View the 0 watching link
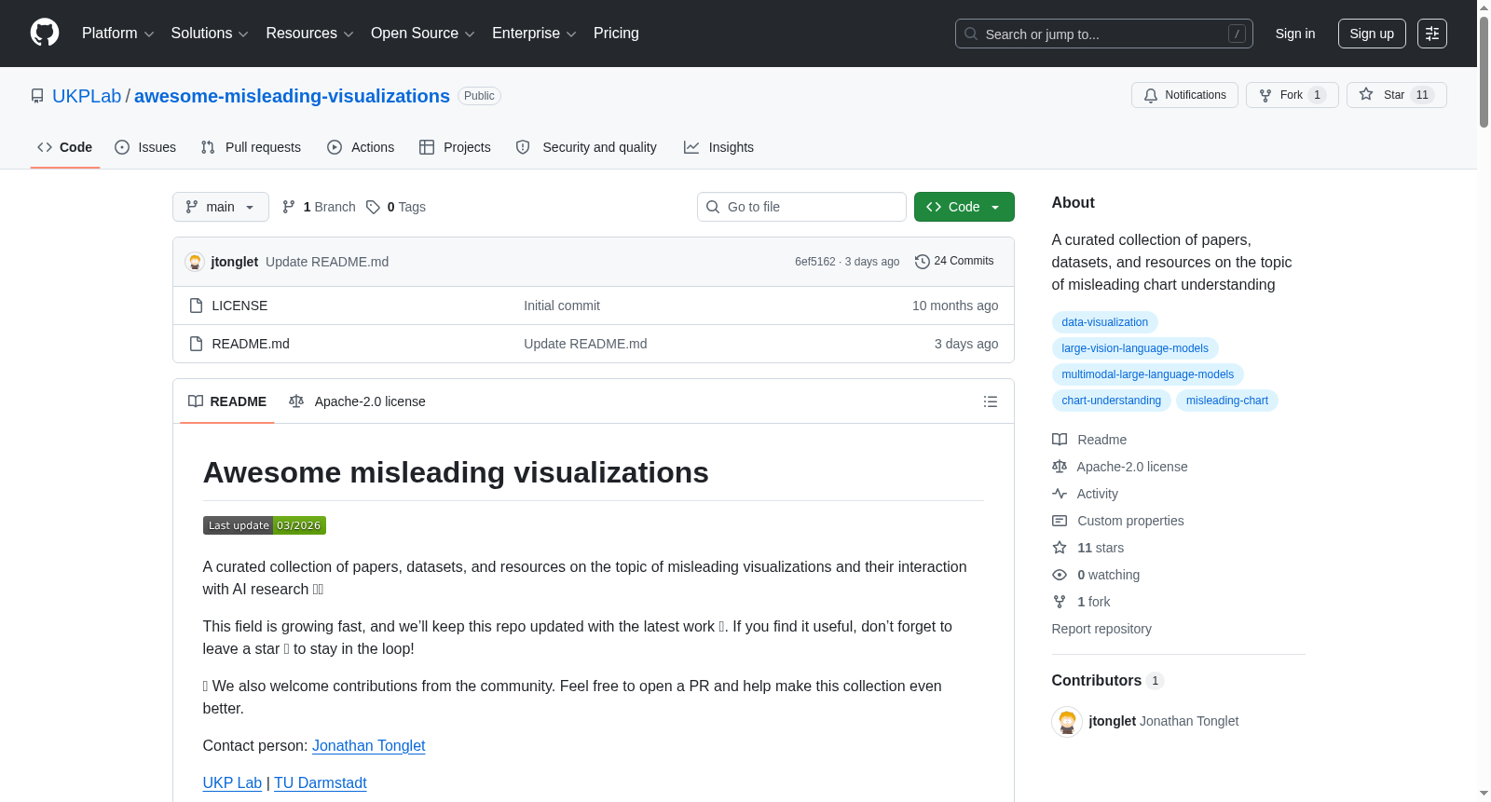 point(1096,575)
